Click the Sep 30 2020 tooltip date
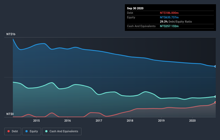The height and width of the screenshot is (140, 220). point(135,8)
